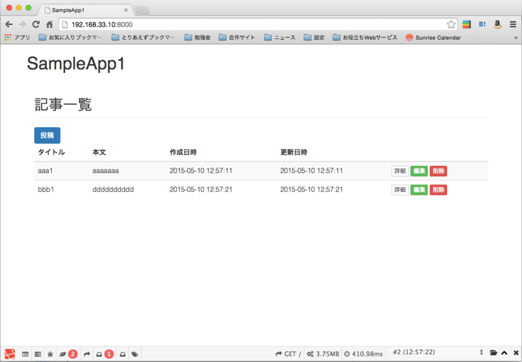Open the bug Exceptions icon in debugbar
Image resolution: width=522 pixels, height=362 pixels.
(50, 354)
